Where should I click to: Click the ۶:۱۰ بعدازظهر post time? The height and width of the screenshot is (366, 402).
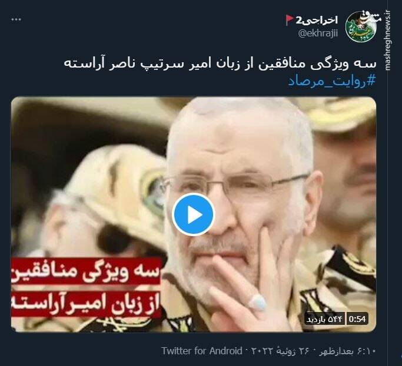[347, 351]
